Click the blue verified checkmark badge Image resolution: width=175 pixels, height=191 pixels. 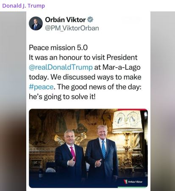click(x=90, y=19)
